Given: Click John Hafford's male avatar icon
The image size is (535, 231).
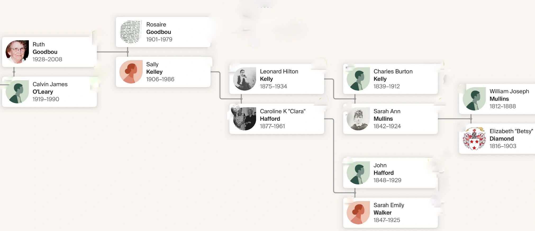Looking at the screenshot, I should point(358,173).
